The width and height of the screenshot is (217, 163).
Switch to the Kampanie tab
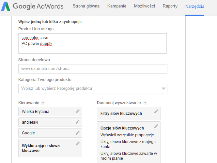[x=117, y=6]
